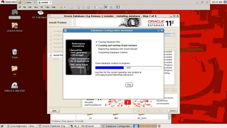
Task: Switch to Oracle Database 11g taskbar item
Action: point(53,126)
